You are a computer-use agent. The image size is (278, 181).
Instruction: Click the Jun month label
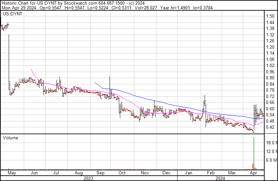tap(34, 173)
